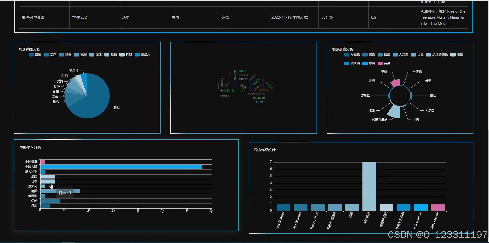Toggle the 喜剧 legend item in 电影类型分析
The image size is (489, 243).
[80, 55]
